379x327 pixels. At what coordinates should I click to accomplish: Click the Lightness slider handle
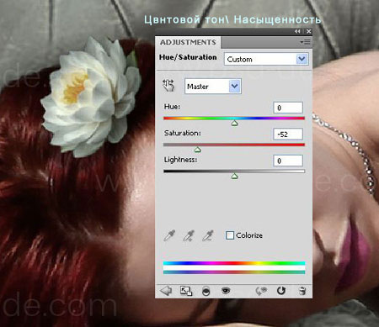(234, 177)
